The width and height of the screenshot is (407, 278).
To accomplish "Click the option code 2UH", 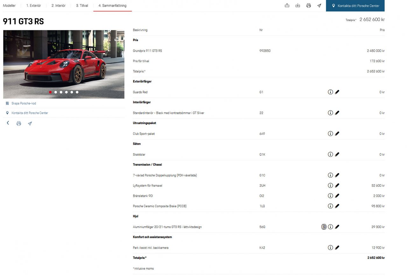I will [263, 186].
